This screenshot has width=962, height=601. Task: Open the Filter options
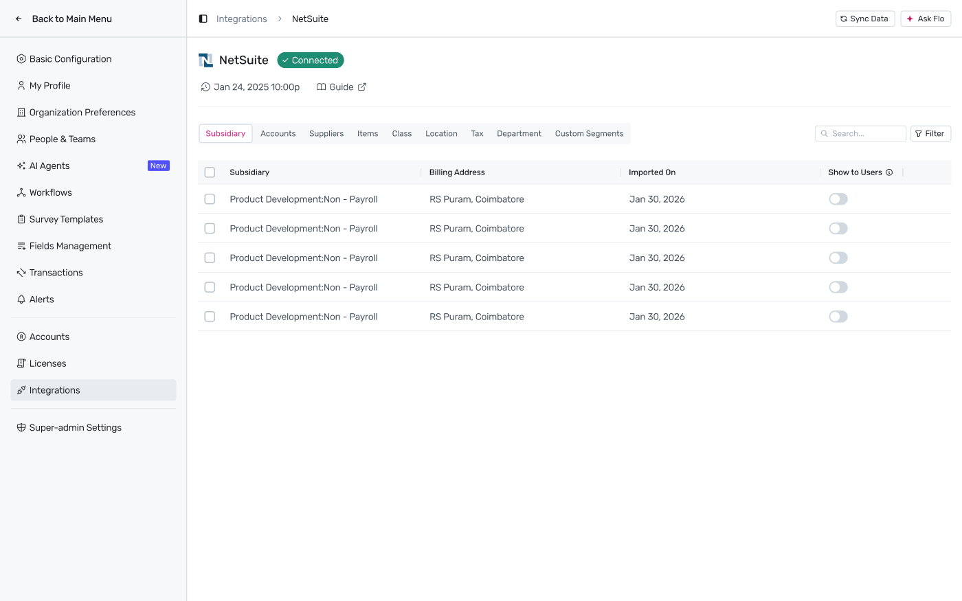coord(930,133)
